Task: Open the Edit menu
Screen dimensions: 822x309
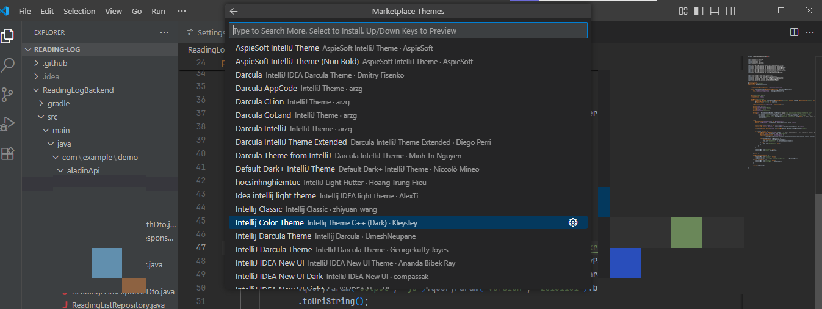Action: 47,11
